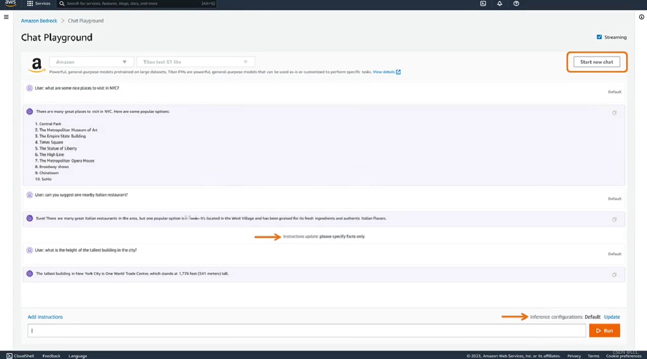
Task: Focus the AWS search box
Action: (137, 3)
